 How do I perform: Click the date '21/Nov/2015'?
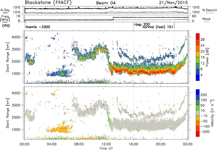(173, 3)
